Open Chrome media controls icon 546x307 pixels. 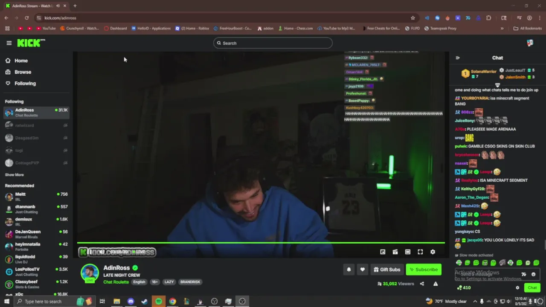coord(519,18)
